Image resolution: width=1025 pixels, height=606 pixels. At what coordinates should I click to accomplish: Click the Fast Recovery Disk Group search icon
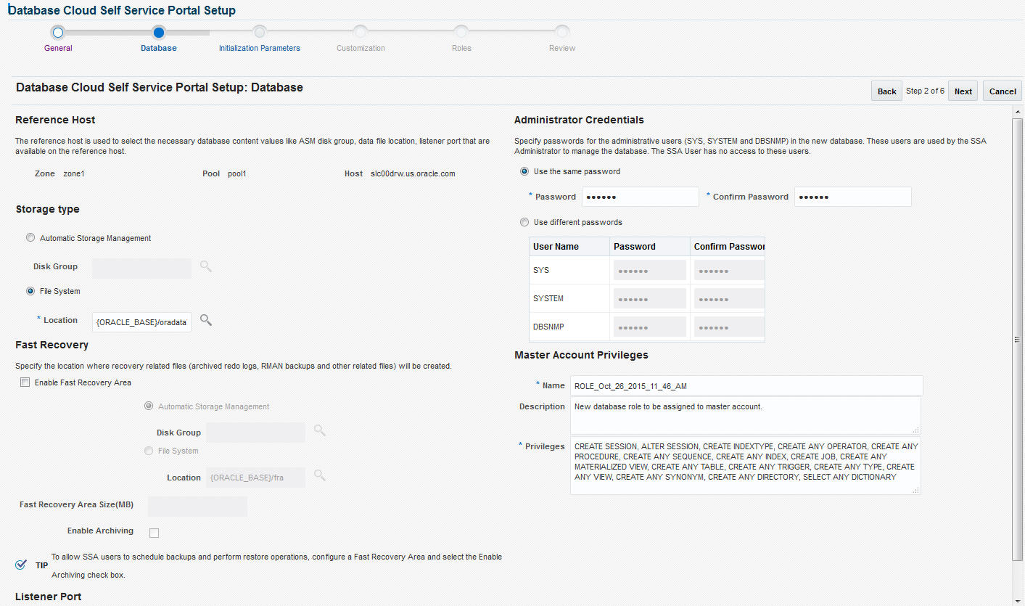pyautogui.click(x=320, y=430)
